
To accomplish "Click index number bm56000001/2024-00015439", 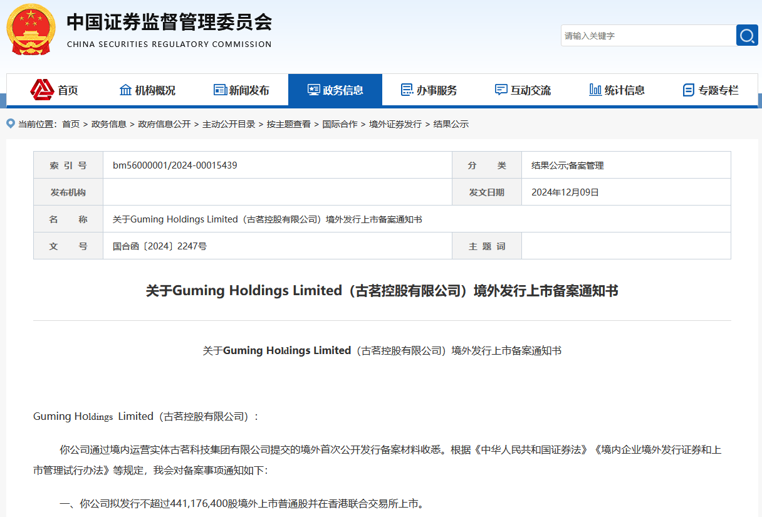I will [175, 165].
